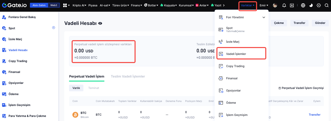Open the Emir dropdown menu
Image resolution: width=331 pixels, height=121 pixels.
point(264,5)
